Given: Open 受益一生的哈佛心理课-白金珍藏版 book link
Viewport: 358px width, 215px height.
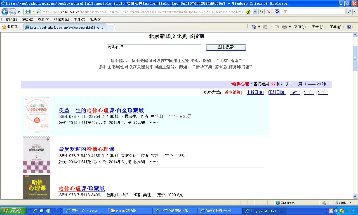Looking at the screenshot, I should click(101, 110).
